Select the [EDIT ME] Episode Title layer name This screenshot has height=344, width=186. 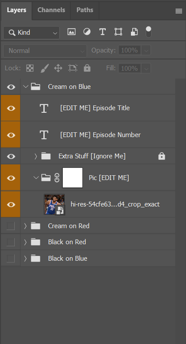point(95,108)
